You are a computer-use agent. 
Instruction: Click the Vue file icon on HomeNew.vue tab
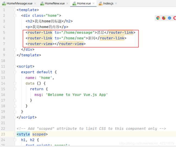click(42, 4)
